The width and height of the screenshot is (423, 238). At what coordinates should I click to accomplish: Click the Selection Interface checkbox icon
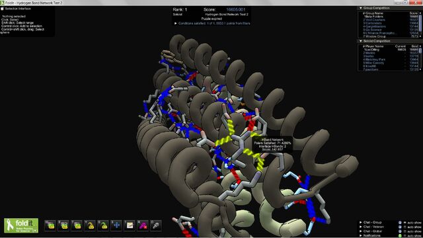(x=2, y=9)
